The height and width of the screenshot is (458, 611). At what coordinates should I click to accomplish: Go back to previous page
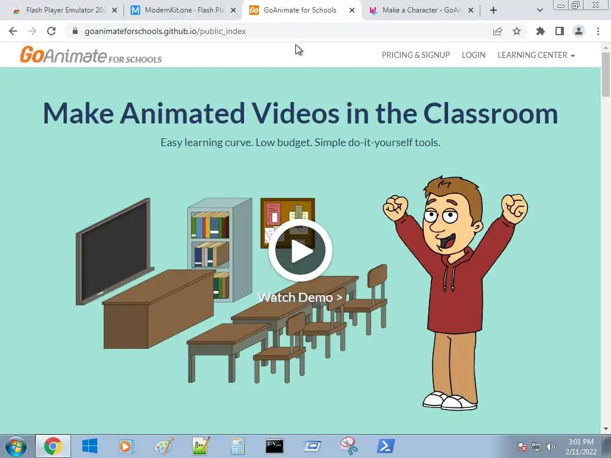click(x=13, y=31)
